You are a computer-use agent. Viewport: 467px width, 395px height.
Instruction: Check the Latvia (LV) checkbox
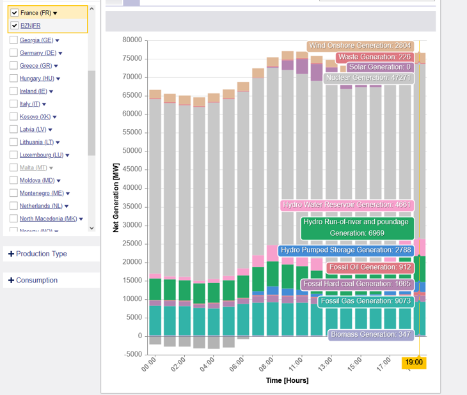coord(13,129)
